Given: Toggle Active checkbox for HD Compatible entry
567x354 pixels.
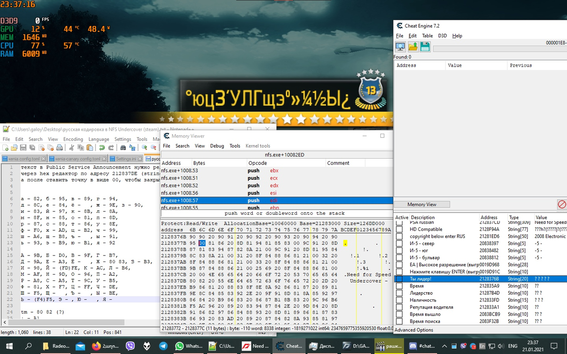Looking at the screenshot, I should [399, 229].
